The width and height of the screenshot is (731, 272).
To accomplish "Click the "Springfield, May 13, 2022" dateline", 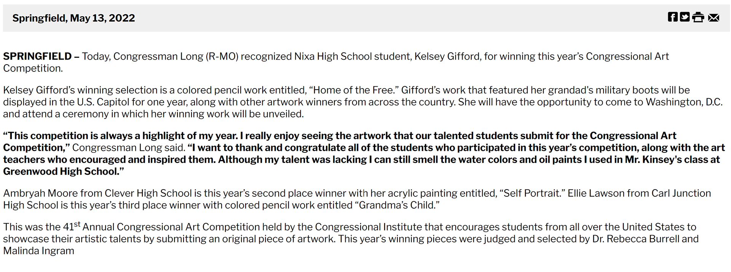I will (x=73, y=18).
